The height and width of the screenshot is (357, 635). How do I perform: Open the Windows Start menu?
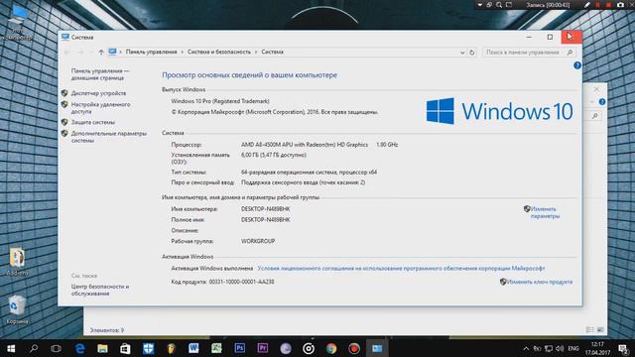click(x=11, y=348)
